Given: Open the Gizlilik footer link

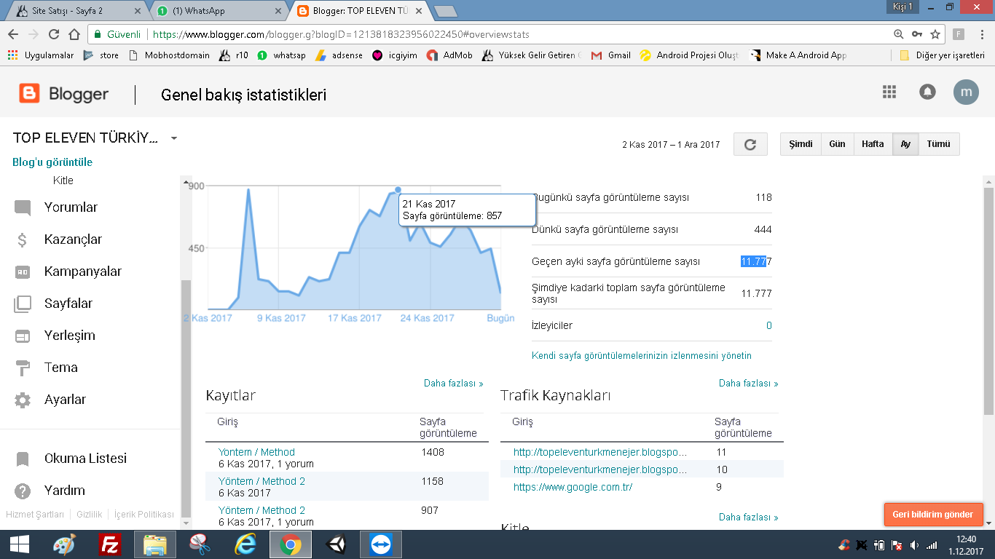Looking at the screenshot, I should (89, 515).
